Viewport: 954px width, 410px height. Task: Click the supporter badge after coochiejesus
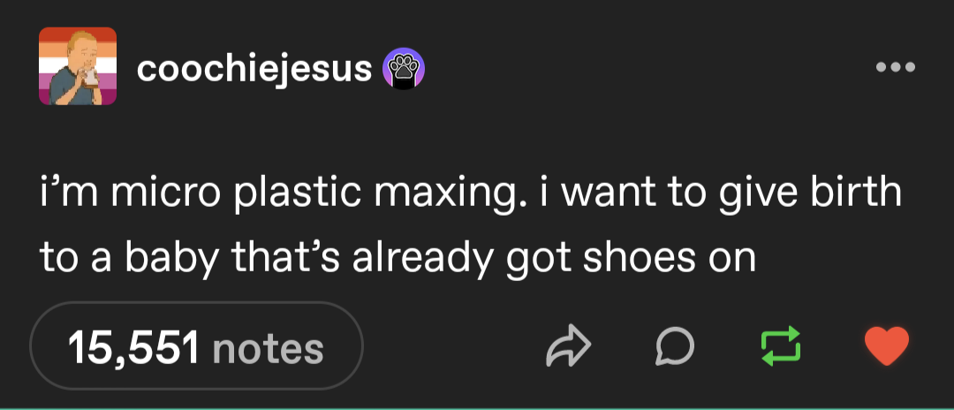403,69
